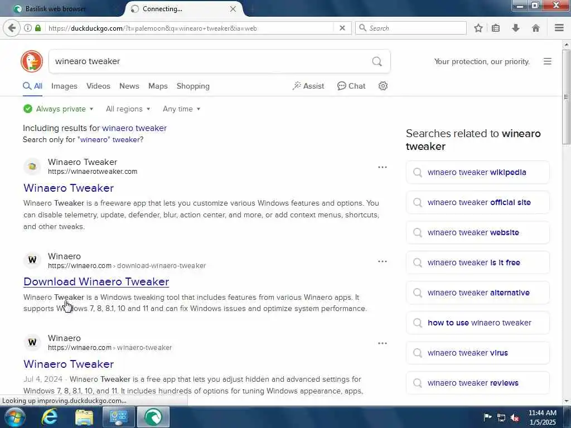Viewport: 571px width, 428px height.
Task: Switch to Videos results tab
Action: [x=98, y=86]
